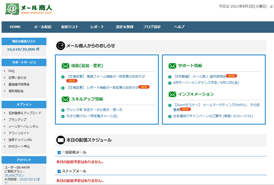Click the notepad icon beside メール商人からのおしらせ
The height and width of the screenshot is (185, 274).
click(60, 46)
